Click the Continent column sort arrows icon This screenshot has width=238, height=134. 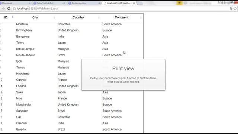pos(141,17)
